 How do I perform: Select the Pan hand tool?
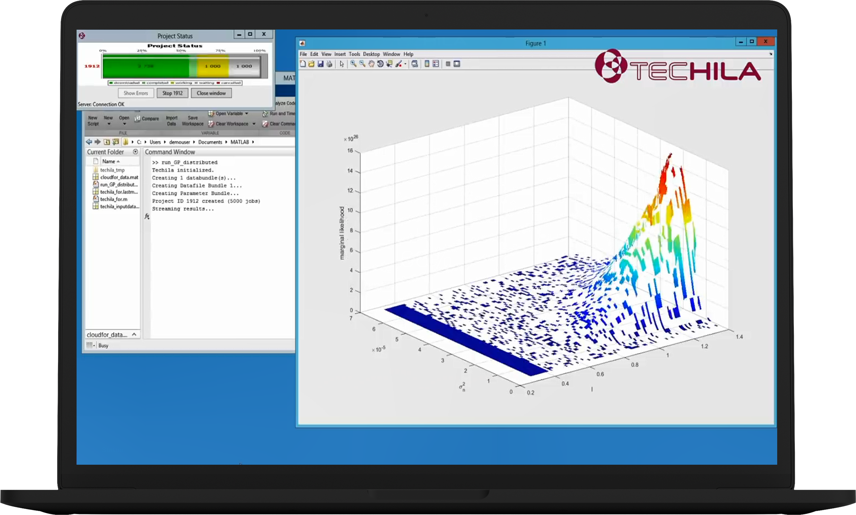click(x=371, y=64)
